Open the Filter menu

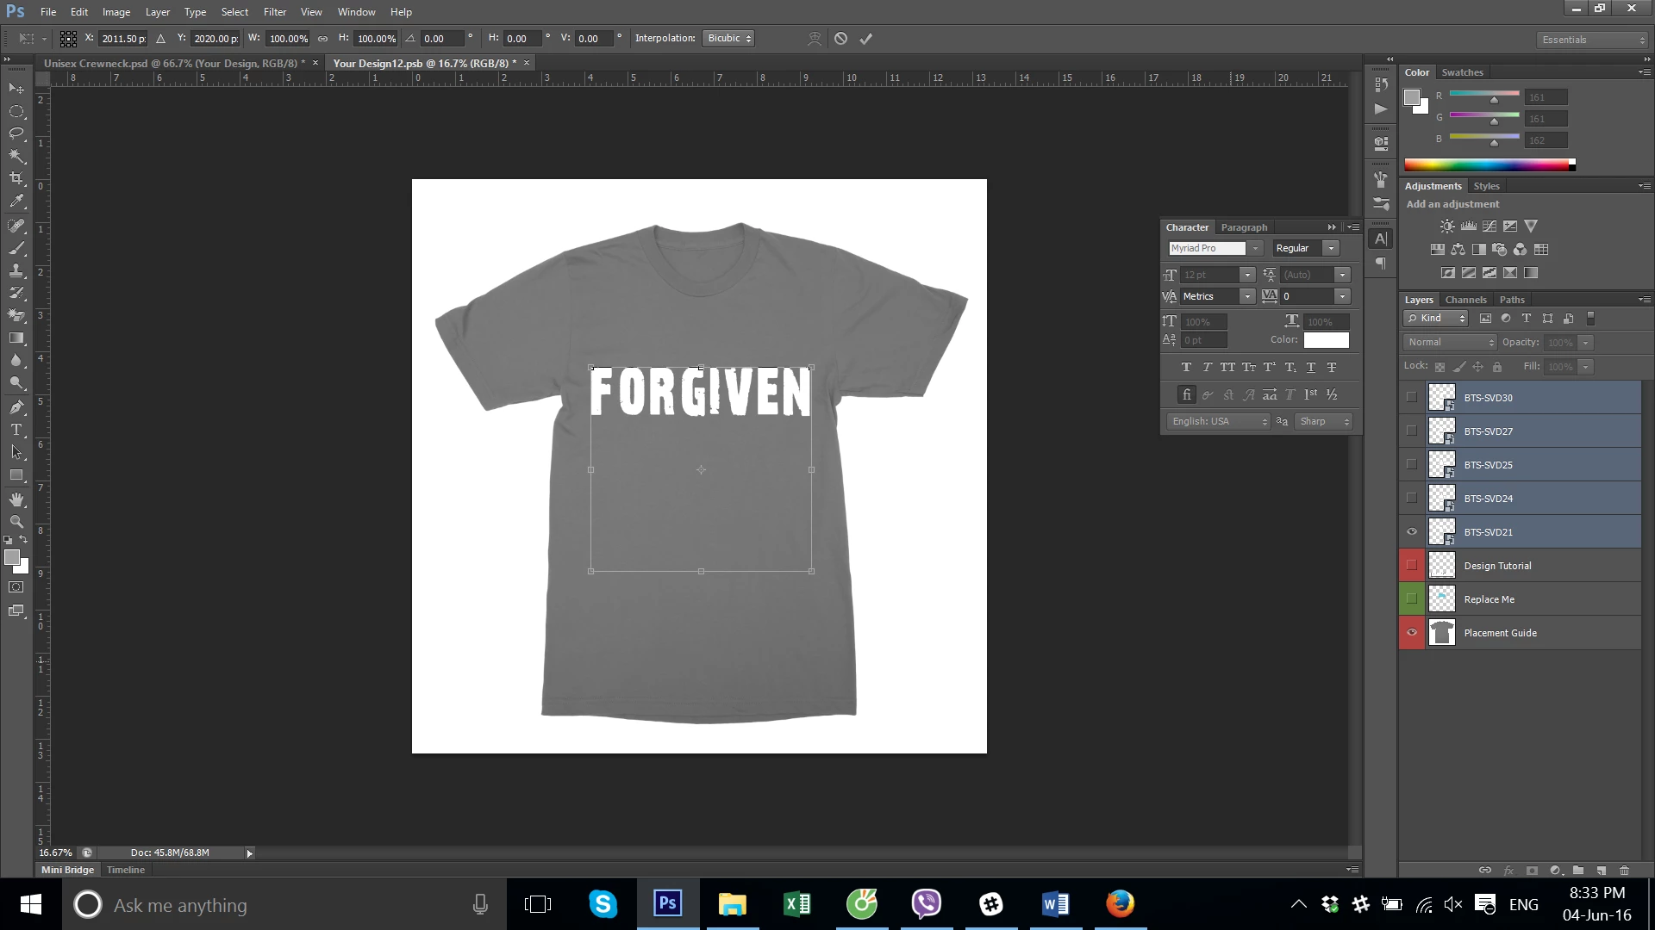(x=274, y=12)
